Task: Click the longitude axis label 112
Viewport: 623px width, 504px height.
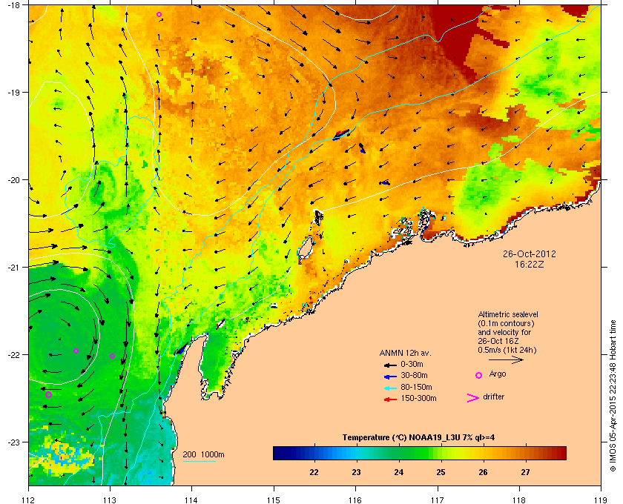Action: coord(29,500)
